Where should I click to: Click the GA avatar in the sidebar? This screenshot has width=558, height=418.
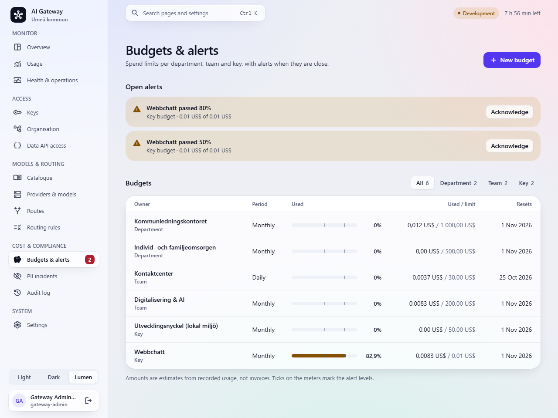pyautogui.click(x=19, y=401)
